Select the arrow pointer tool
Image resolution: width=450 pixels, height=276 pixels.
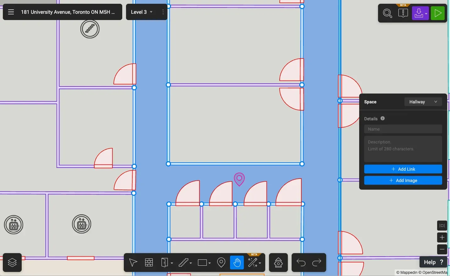133,263
